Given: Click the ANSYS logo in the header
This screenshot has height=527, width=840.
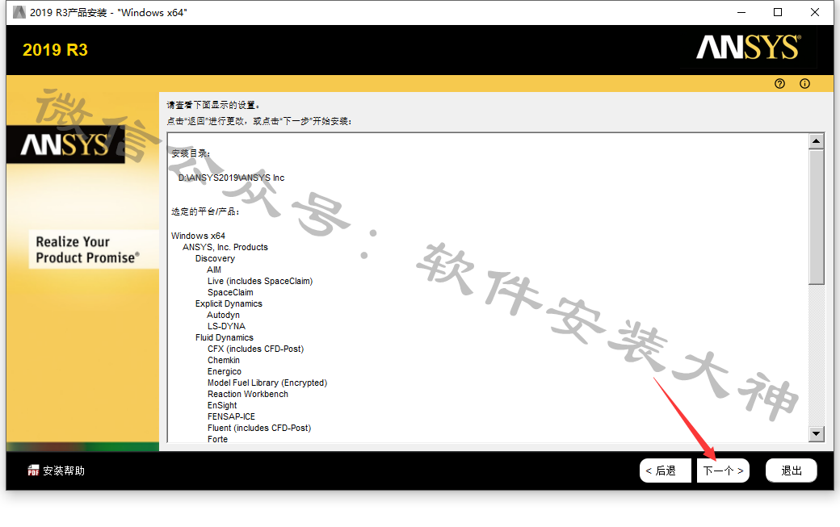Looking at the screenshot, I should pos(749,47).
